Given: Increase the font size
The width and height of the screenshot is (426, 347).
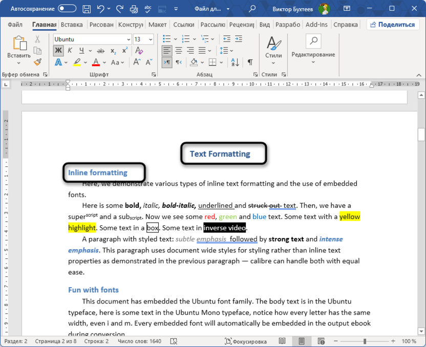Looking at the screenshot, I should pyautogui.click(x=137, y=62).
